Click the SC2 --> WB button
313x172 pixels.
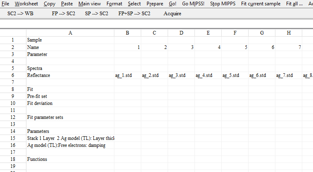click(x=20, y=14)
